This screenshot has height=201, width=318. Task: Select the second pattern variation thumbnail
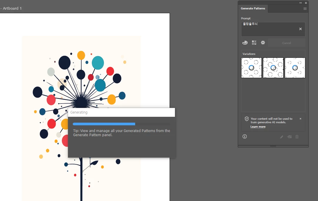click(x=273, y=68)
